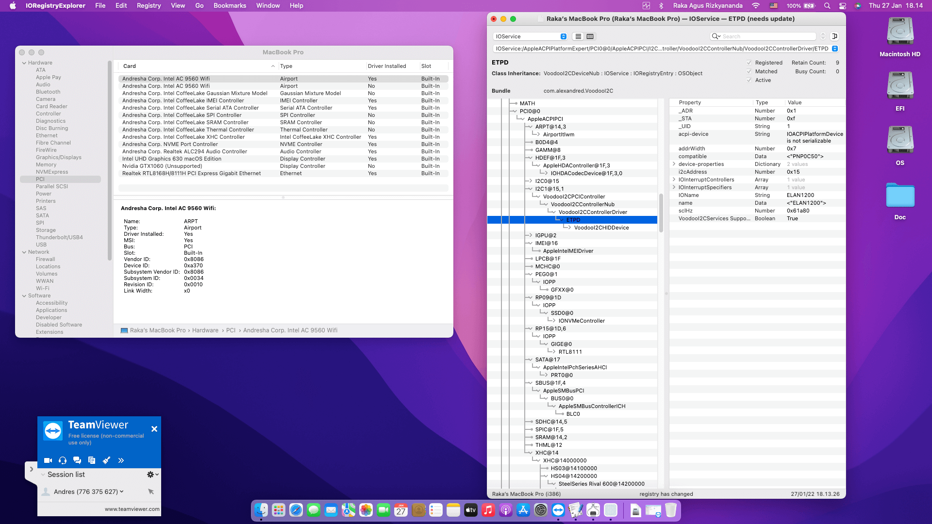Screen dimensions: 932x524
Task: Expand the IGPU@2 tree node
Action: coord(530,235)
